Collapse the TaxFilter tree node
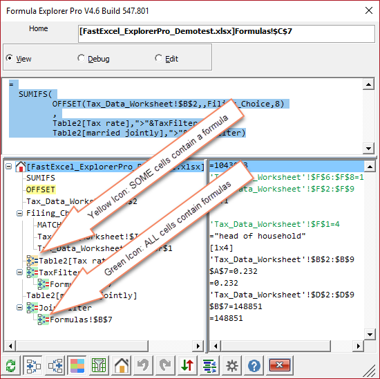Viewport: 380px width, 379px height. click(19, 272)
